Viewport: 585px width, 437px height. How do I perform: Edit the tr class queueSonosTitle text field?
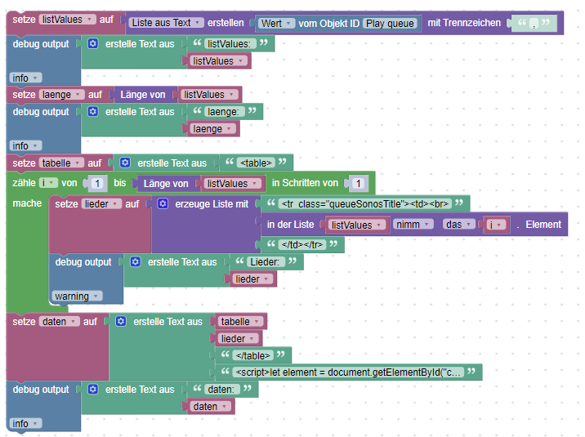(365, 204)
